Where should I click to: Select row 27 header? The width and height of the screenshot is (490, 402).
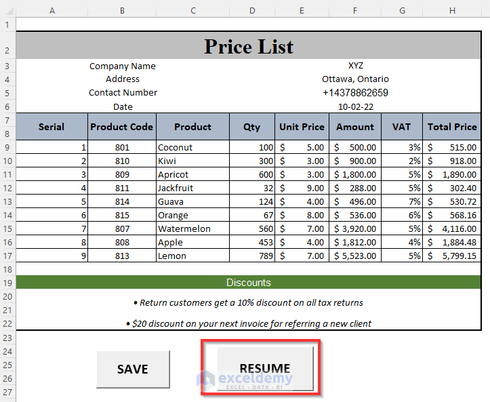[x=7, y=392]
